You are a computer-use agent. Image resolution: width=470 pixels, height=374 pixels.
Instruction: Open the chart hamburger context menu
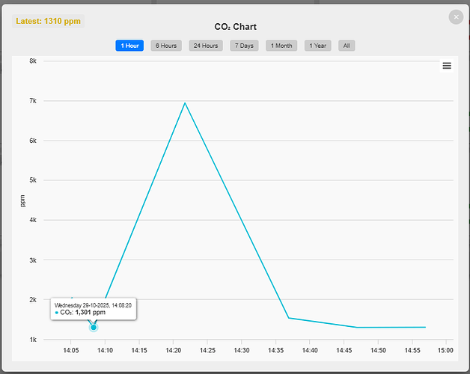point(447,66)
